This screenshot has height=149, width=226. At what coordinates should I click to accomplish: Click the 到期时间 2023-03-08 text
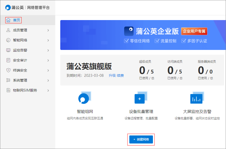85,76
